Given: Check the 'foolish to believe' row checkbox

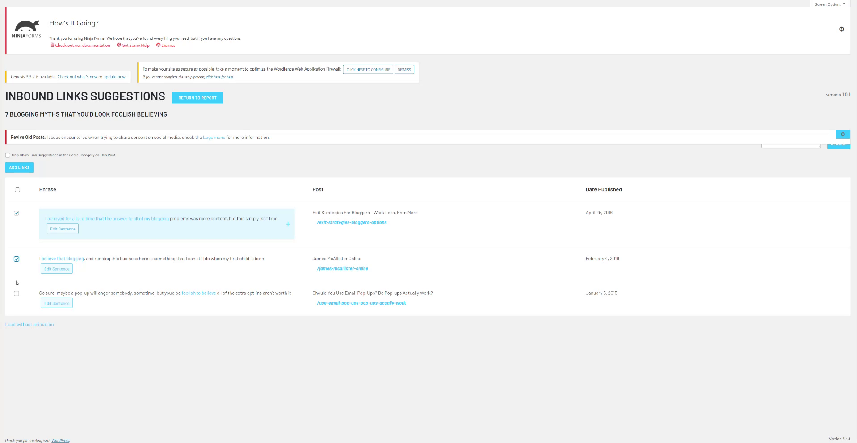Looking at the screenshot, I should coord(17,293).
